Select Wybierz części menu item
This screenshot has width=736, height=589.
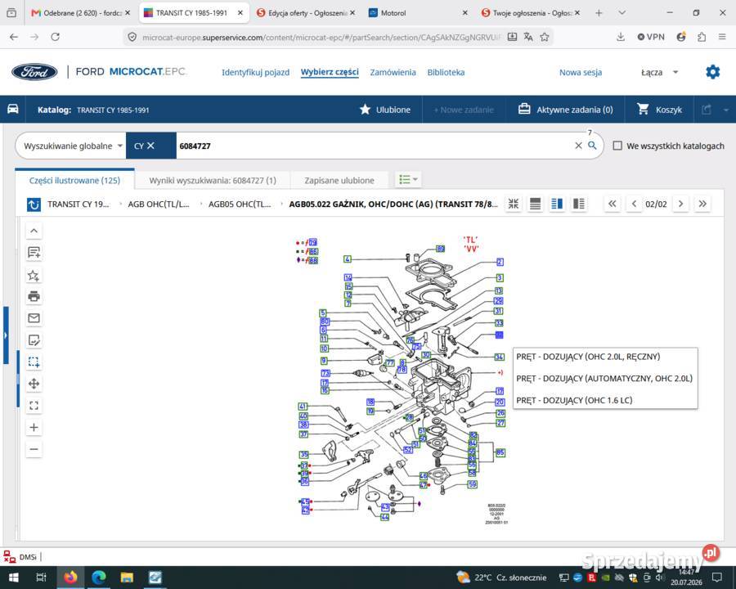(330, 72)
